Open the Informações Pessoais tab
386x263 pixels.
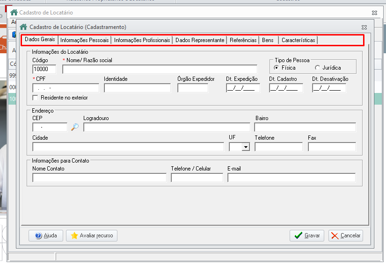click(84, 40)
